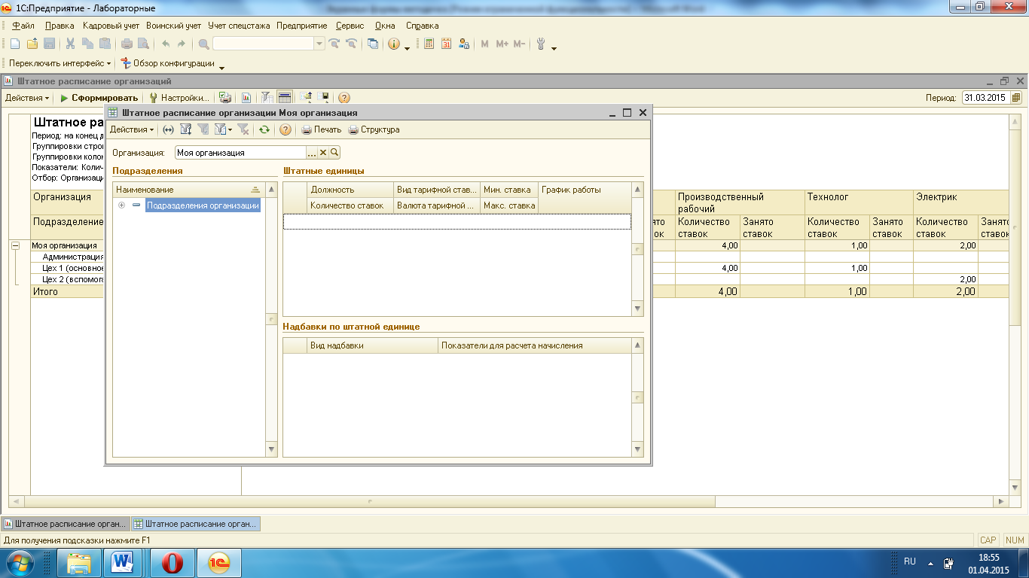This screenshot has height=578, width=1029.
Task: Open the Calendar icon
Action: click(x=447, y=44)
